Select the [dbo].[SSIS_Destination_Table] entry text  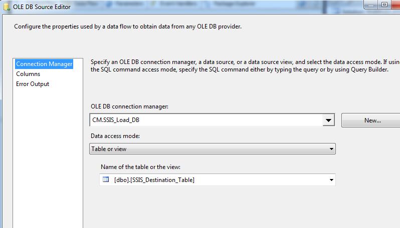click(154, 180)
